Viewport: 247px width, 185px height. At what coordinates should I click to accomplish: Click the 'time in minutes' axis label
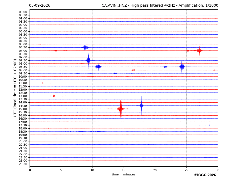[124, 174]
